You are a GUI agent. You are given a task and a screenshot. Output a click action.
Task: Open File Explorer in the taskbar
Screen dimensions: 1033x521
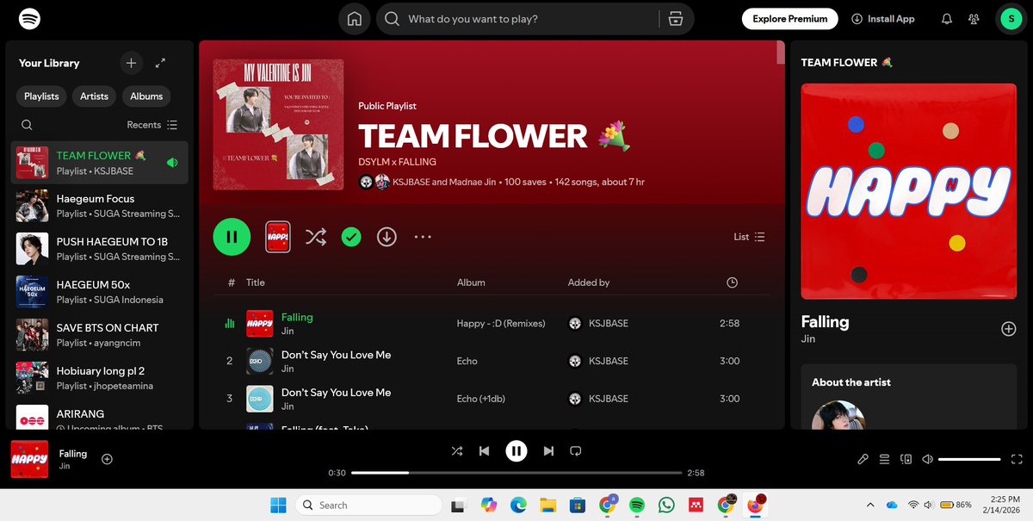point(547,505)
